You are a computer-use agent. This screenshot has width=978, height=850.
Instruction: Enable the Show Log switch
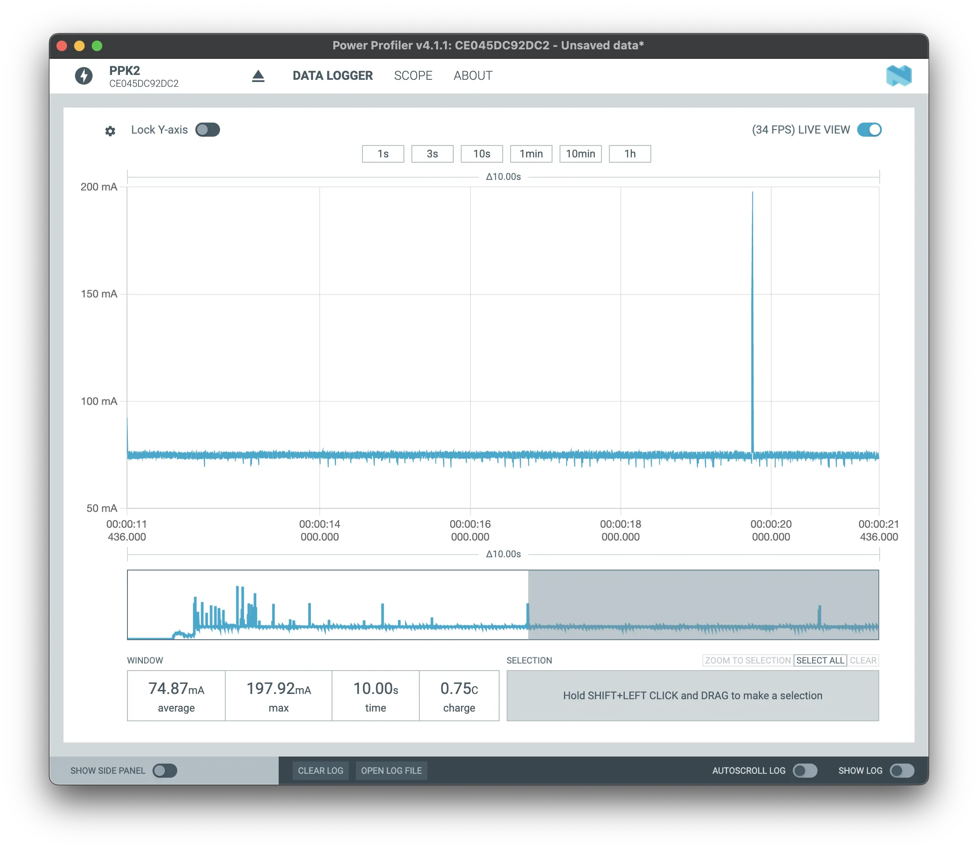coord(902,771)
